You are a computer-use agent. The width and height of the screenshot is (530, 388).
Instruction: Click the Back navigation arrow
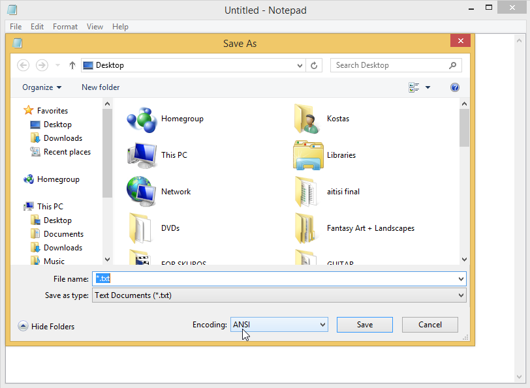click(x=23, y=65)
